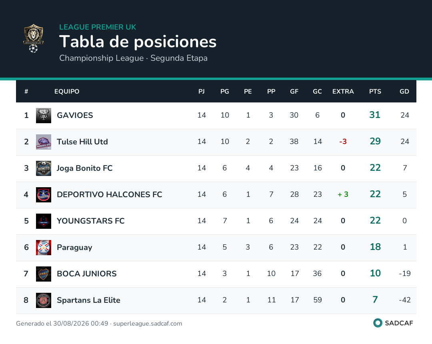Click the EQUIPO column header
Viewport: 432px width, 344px height.
[67, 92]
